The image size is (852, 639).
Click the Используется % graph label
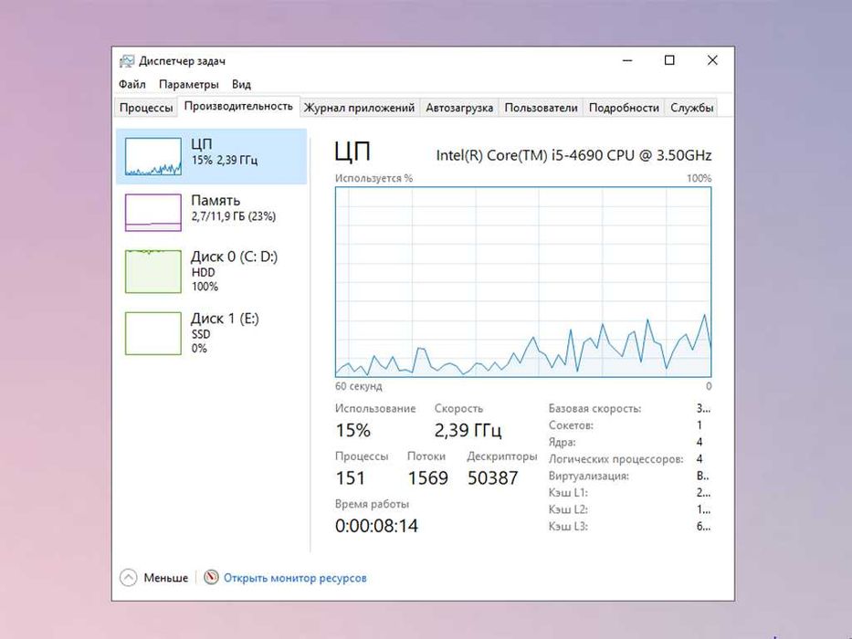373,178
